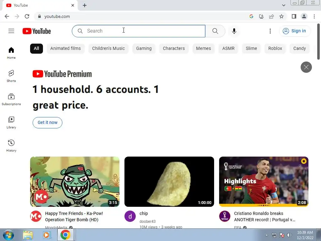321x241 pixels.
Task: Open YouTube settings three-dot menu
Action: [270, 31]
